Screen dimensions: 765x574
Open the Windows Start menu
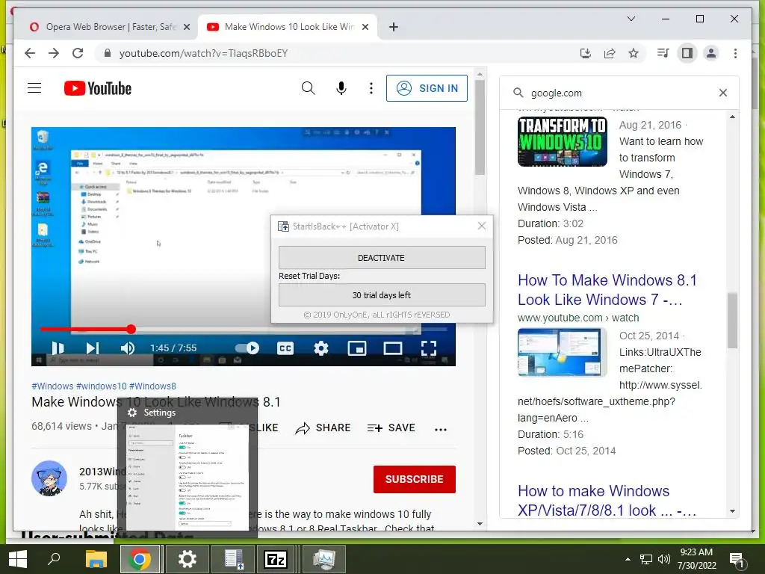pyautogui.click(x=18, y=559)
